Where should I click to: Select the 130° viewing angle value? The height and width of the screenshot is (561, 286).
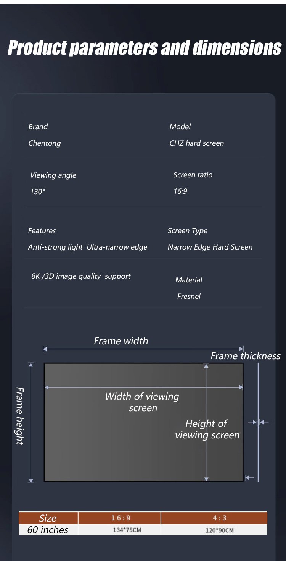click(x=37, y=191)
